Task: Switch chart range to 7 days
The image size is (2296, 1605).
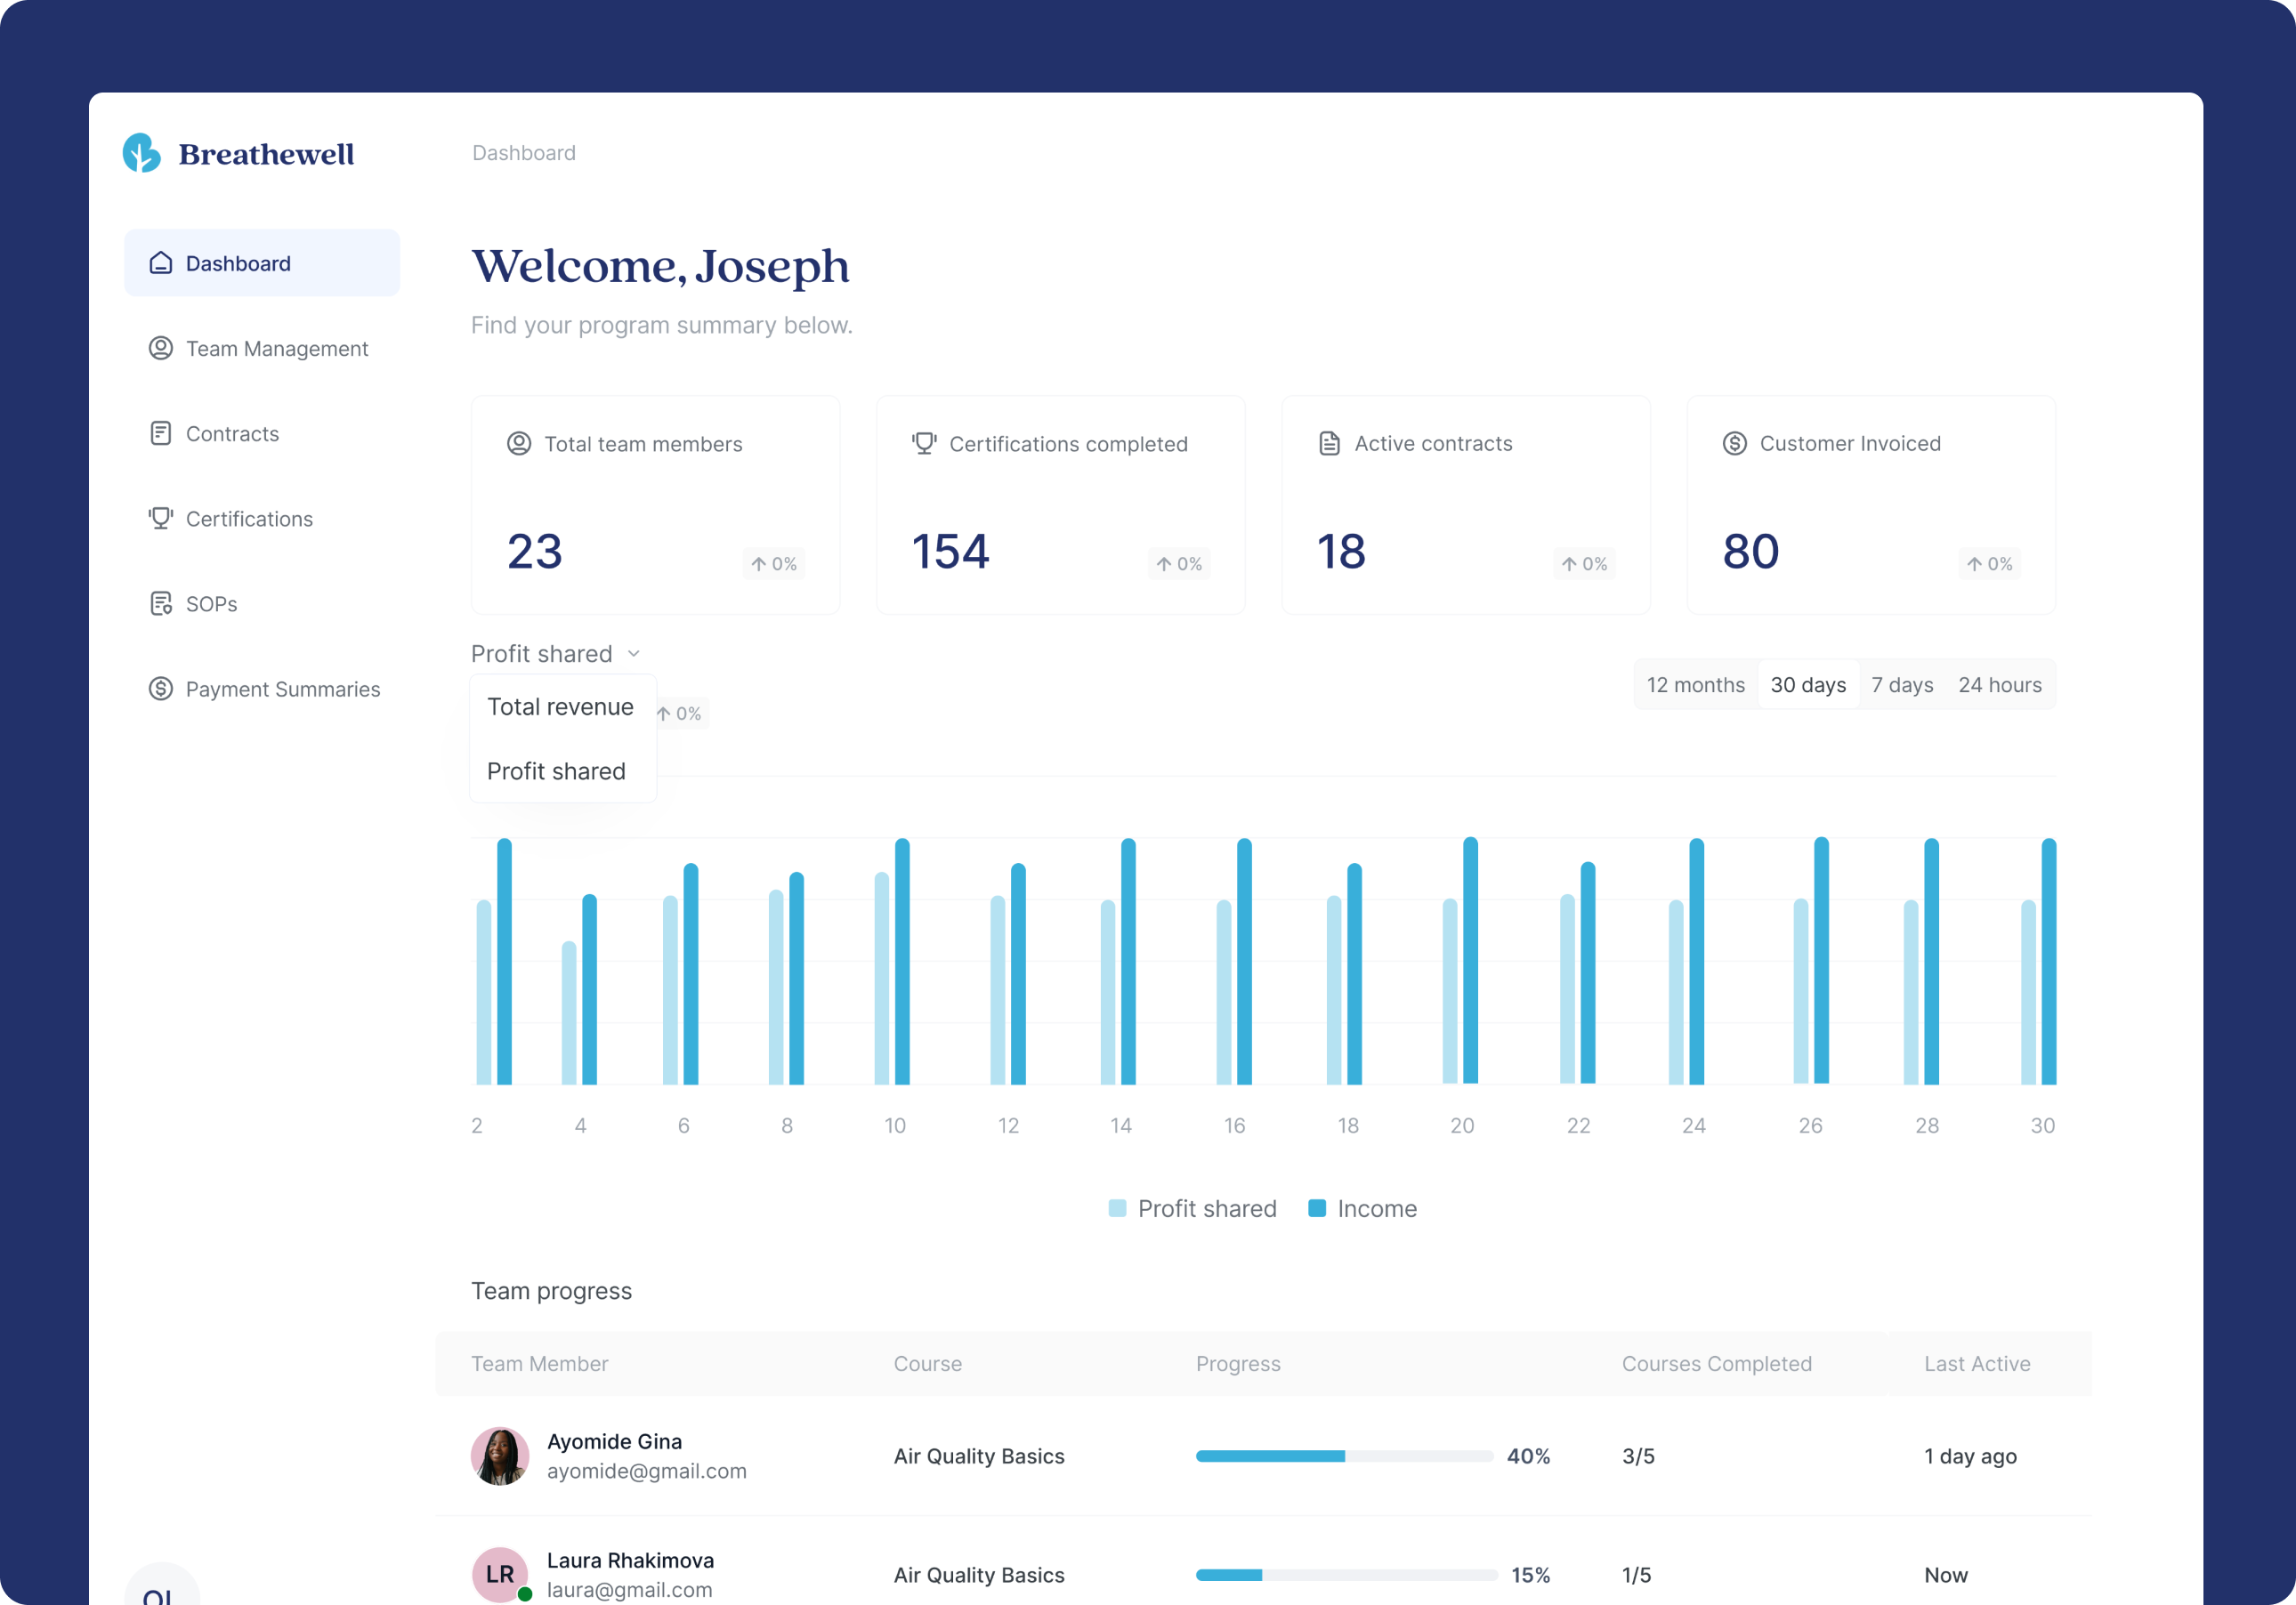Action: pyautogui.click(x=1902, y=685)
